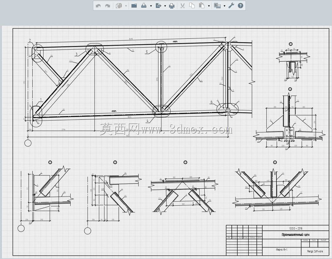Expand the Export options dropdown arrow

(x=165, y=6)
